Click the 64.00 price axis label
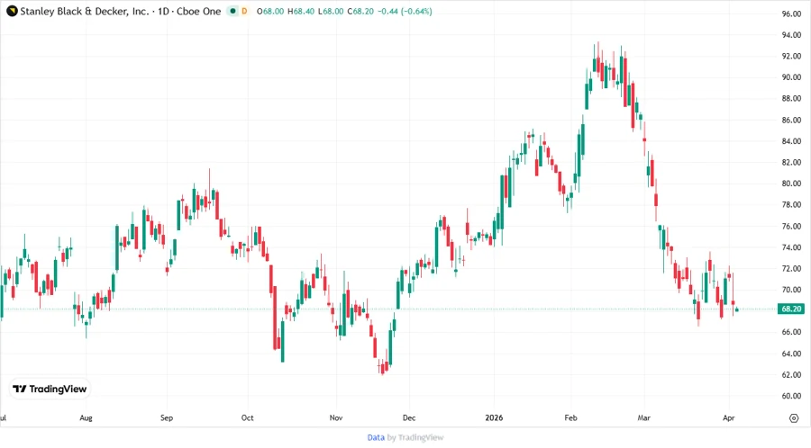 [791, 354]
